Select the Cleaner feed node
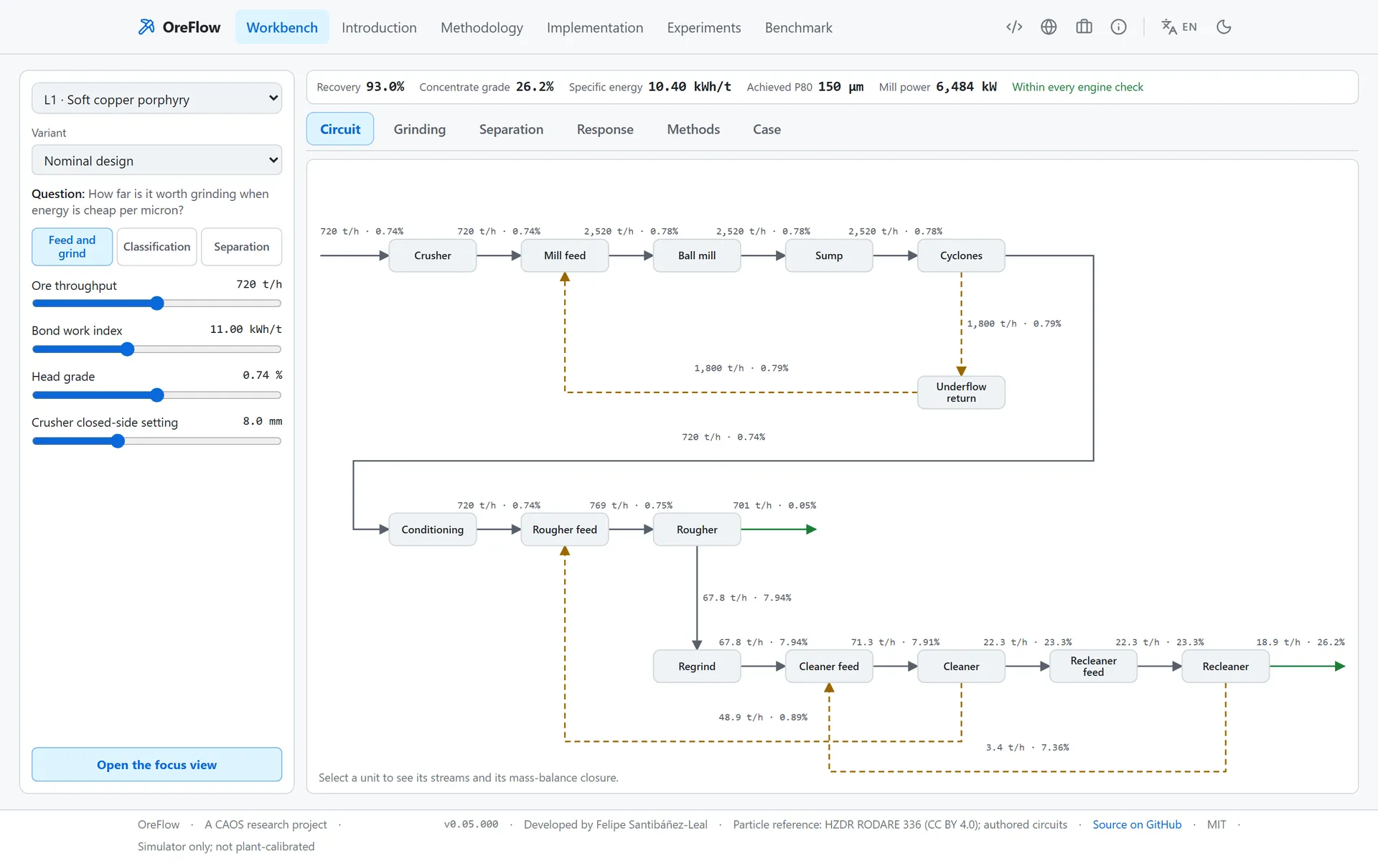This screenshot has width=1378, height=861. click(829, 667)
